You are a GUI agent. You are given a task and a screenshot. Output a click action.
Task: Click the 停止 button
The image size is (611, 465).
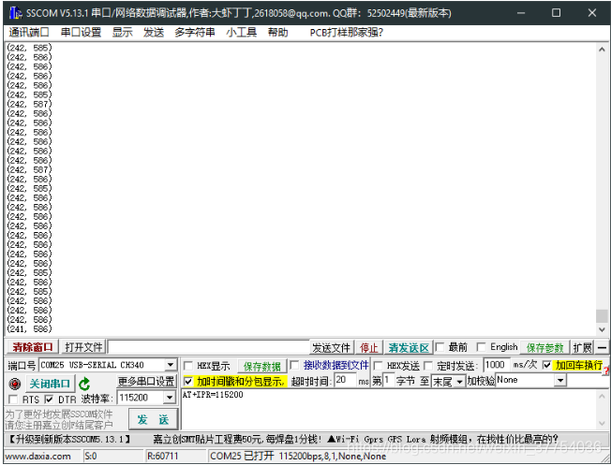368,347
